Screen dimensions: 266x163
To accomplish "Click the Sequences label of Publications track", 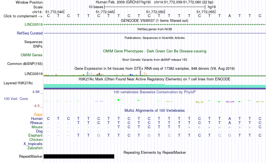I will pos(33,42).
